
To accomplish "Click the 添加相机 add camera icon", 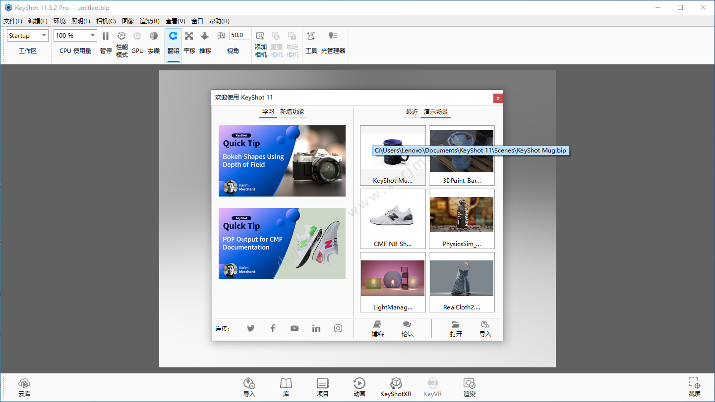I will pos(260,36).
